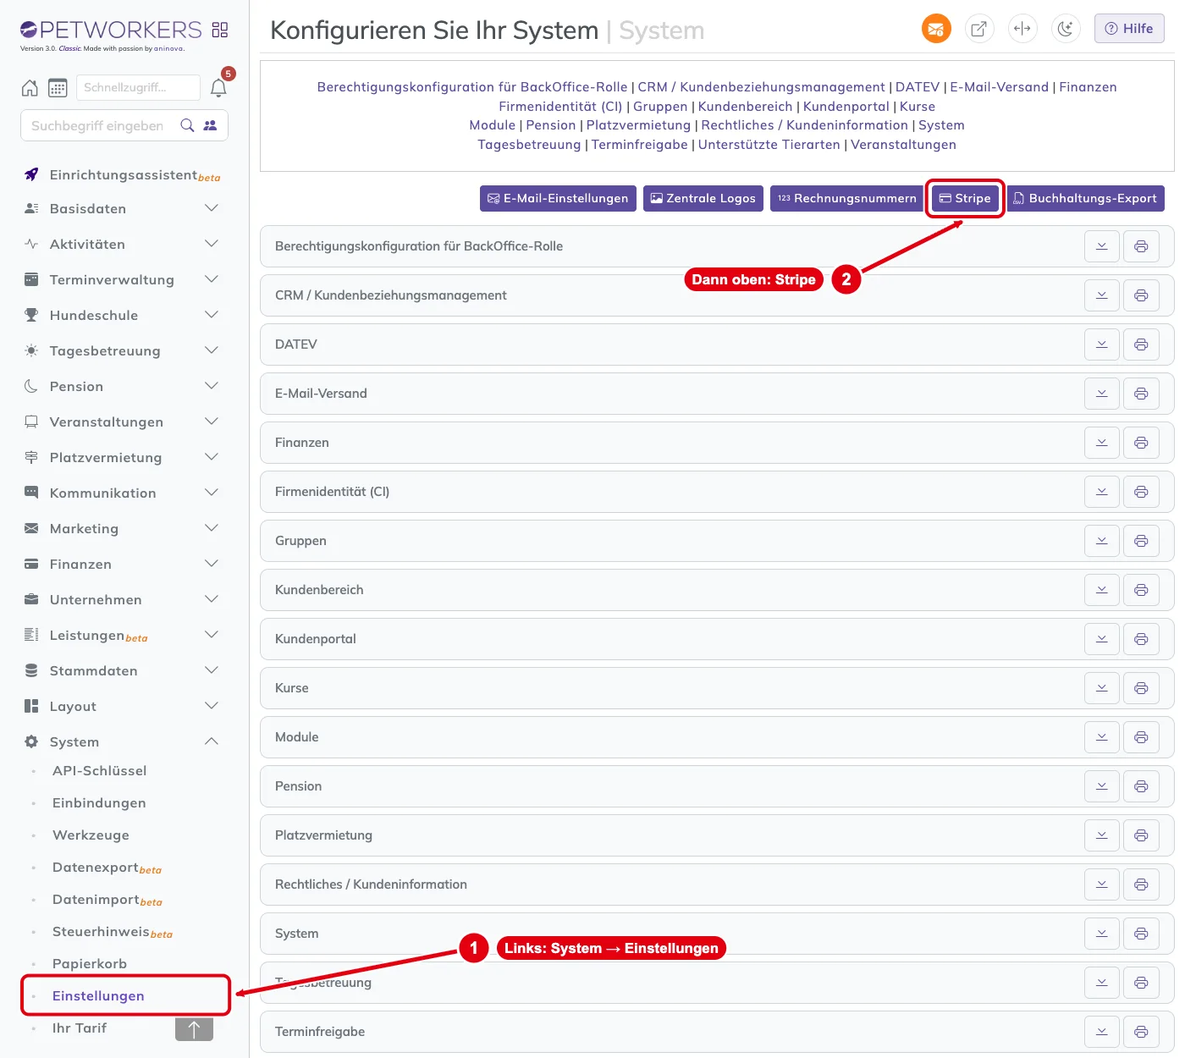Download the E-Mail-Versand section
1185x1058 pixels.
[x=1102, y=394]
